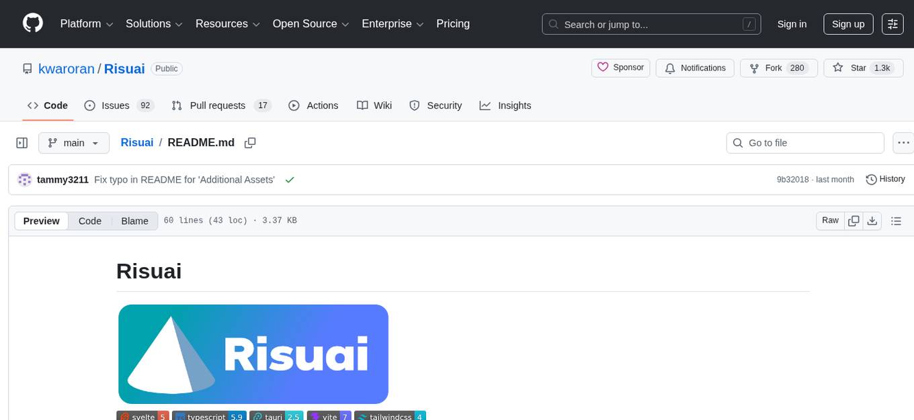Expand the Resources navigation menu
The image size is (914, 420).
pyautogui.click(x=227, y=23)
